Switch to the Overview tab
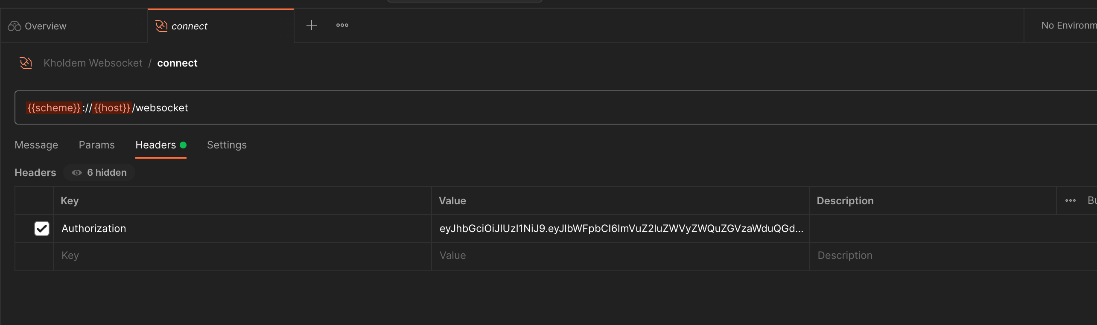The width and height of the screenshot is (1097, 325). point(45,26)
